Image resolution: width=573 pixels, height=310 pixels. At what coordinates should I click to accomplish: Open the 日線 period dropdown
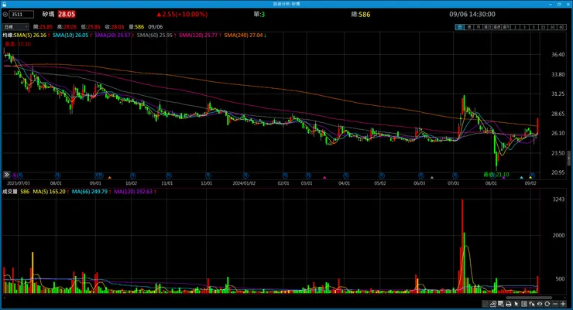(15, 26)
